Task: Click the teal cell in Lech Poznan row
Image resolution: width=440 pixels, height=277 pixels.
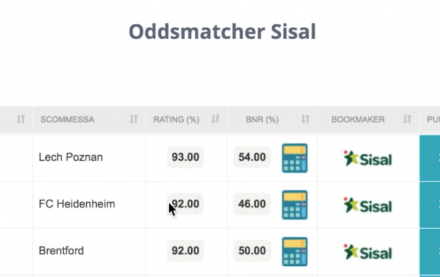Action: pos(430,158)
